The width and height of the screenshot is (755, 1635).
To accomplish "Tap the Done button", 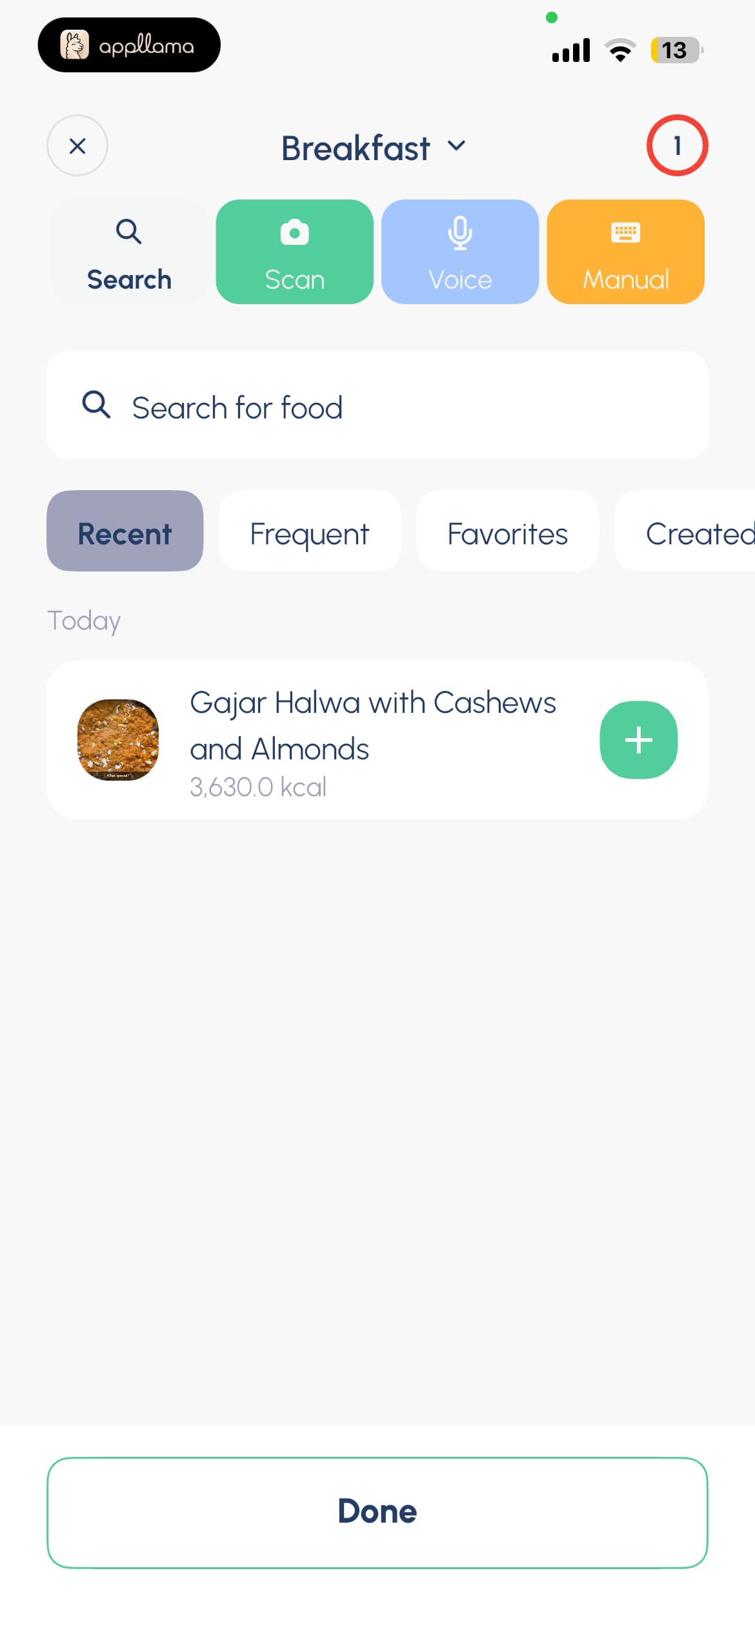I will click(x=377, y=1512).
